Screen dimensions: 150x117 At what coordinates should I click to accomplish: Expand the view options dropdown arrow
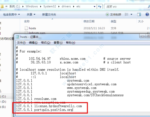[x=131, y=15]
